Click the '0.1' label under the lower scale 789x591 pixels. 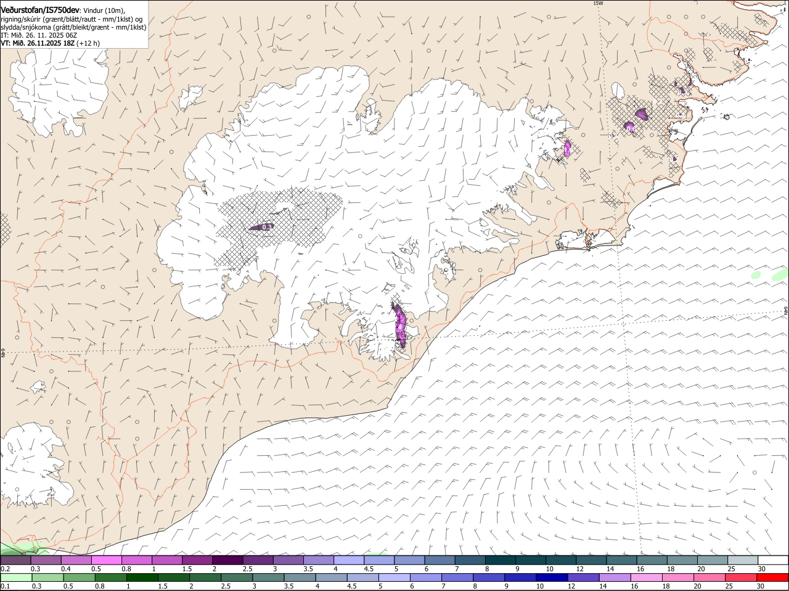(x=5, y=586)
